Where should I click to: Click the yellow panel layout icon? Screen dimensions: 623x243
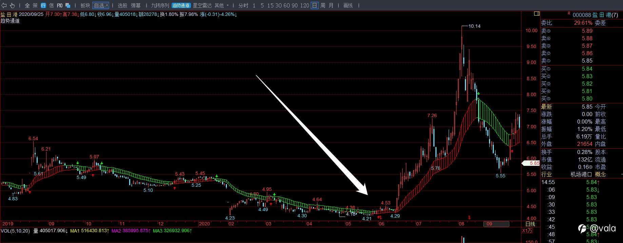537,14
